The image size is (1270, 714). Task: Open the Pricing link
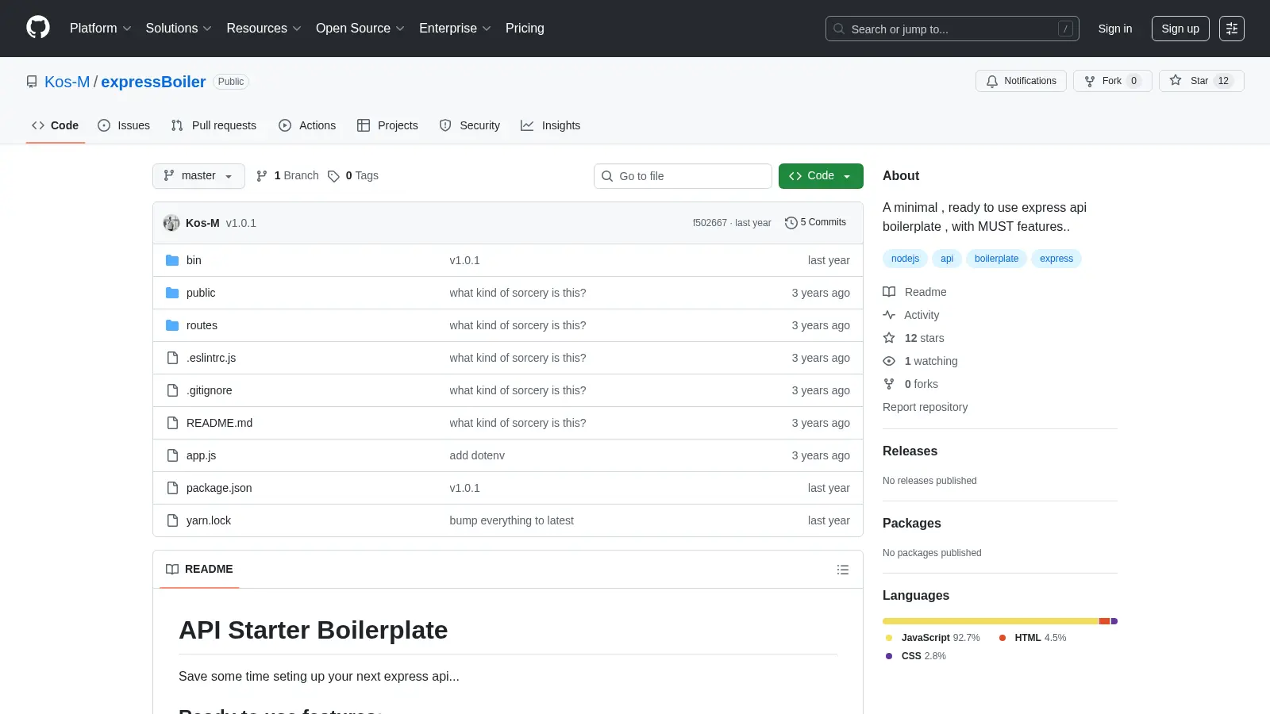coord(525,28)
